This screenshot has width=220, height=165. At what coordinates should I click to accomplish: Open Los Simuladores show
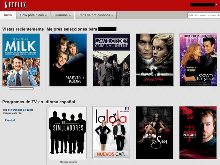click(68, 132)
